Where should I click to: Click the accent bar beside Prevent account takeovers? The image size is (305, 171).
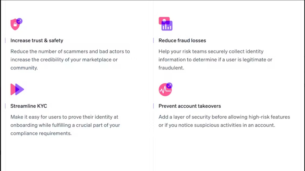click(154, 106)
